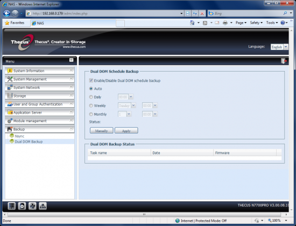Expand the System Information menu

click(x=40, y=71)
